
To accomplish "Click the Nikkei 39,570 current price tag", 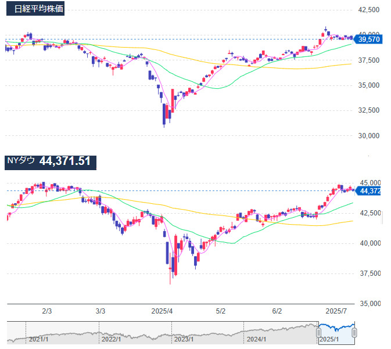I will pyautogui.click(x=370, y=39).
